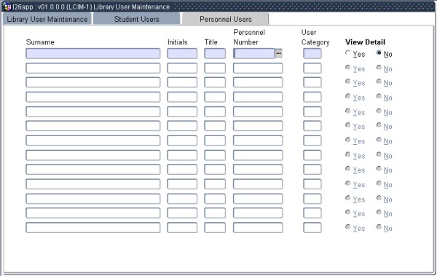This screenshot has width=437, height=276.
Task: Click the application icon in the title bar
Action: 7,7
